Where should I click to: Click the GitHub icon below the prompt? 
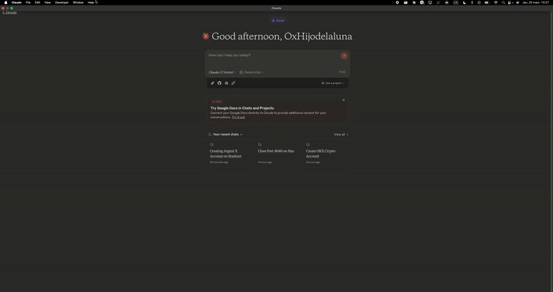pos(220,83)
